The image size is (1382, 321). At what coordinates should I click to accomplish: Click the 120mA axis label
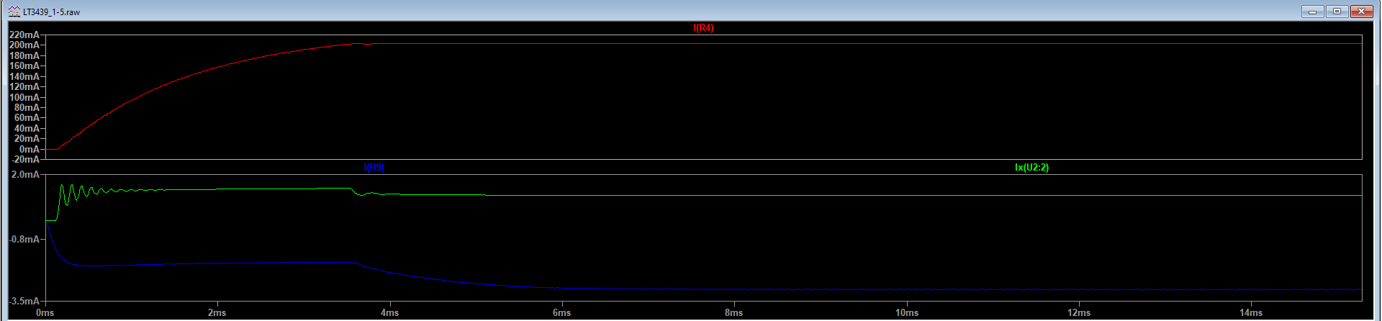24,86
